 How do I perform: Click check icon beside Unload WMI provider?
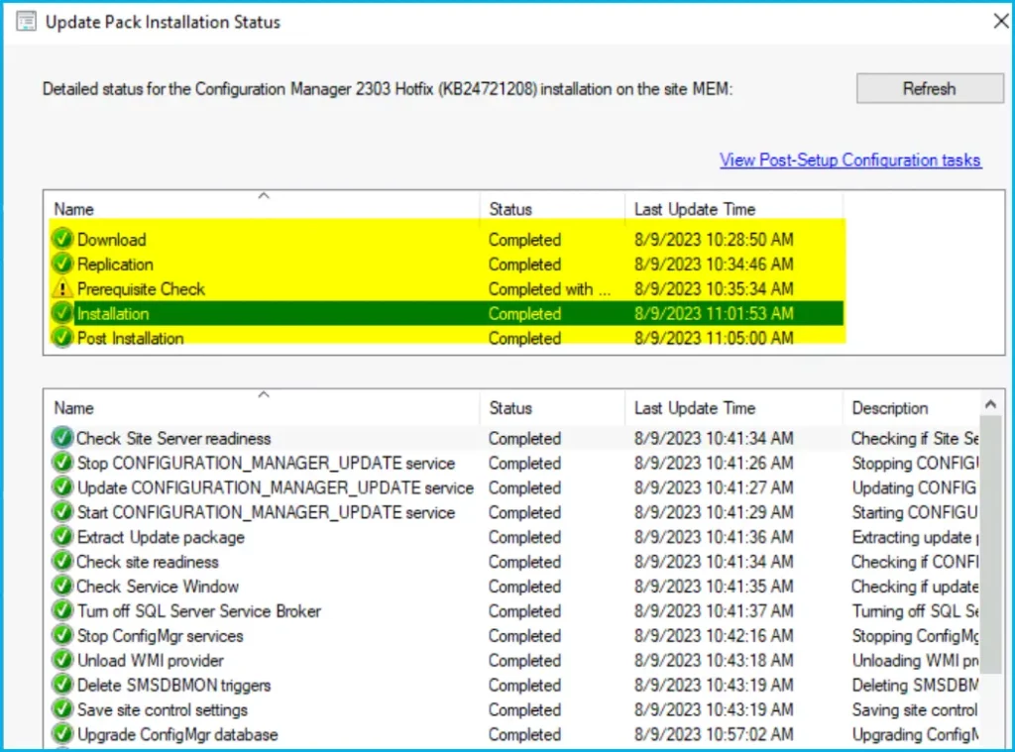(62, 660)
